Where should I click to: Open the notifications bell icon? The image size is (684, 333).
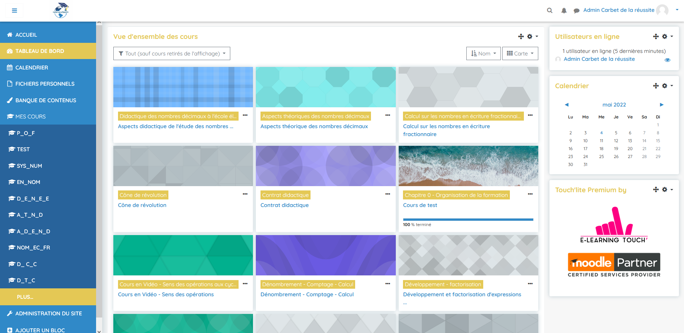pyautogui.click(x=564, y=10)
